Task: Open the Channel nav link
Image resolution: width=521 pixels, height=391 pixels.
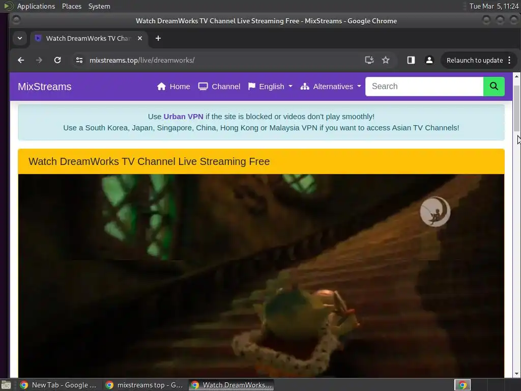Action: (219, 87)
